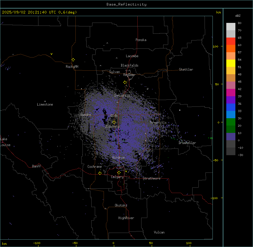Image resolution: width=253 pixels, height=247 pixels.
Task: Click the Olds label
Action: 114,116
